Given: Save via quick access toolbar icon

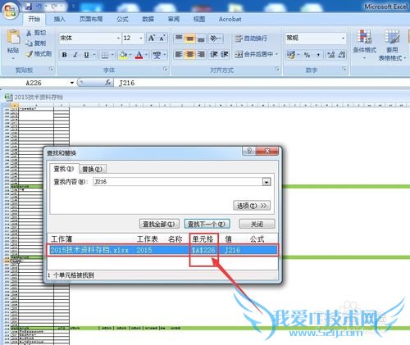Looking at the screenshot, I should (x=29, y=7).
